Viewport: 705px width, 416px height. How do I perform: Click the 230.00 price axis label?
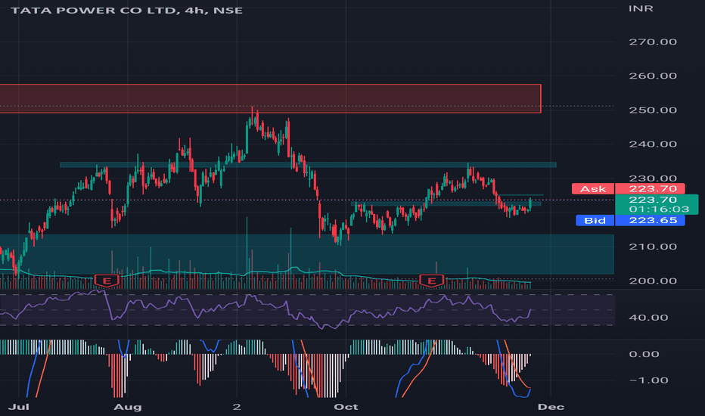click(x=652, y=179)
